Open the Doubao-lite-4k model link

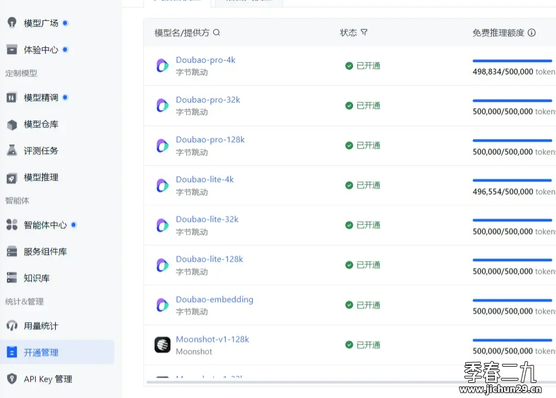pos(205,179)
